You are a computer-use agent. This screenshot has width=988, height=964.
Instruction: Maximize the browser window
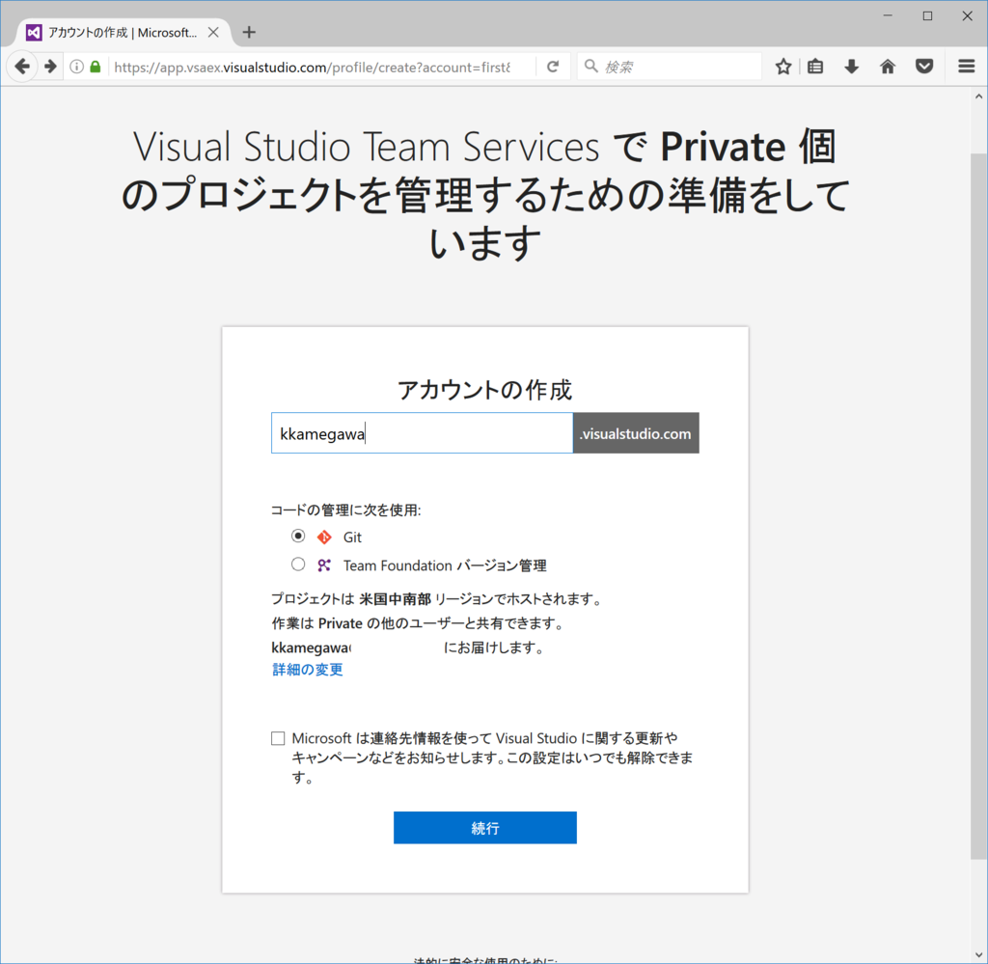click(x=927, y=15)
